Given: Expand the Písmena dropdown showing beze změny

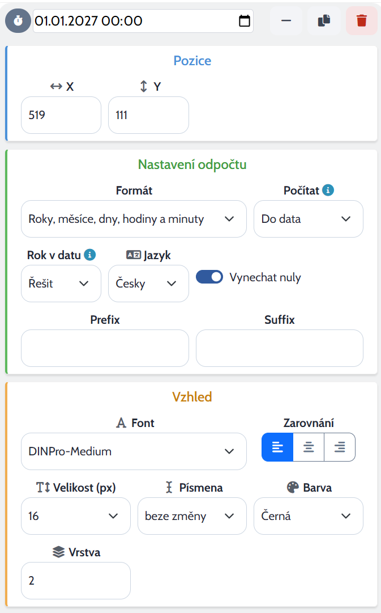Looking at the screenshot, I should (x=192, y=516).
